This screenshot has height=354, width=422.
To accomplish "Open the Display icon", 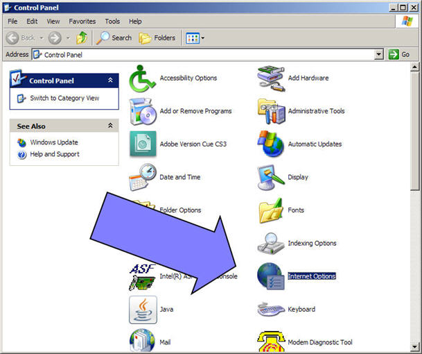I will click(271, 178).
